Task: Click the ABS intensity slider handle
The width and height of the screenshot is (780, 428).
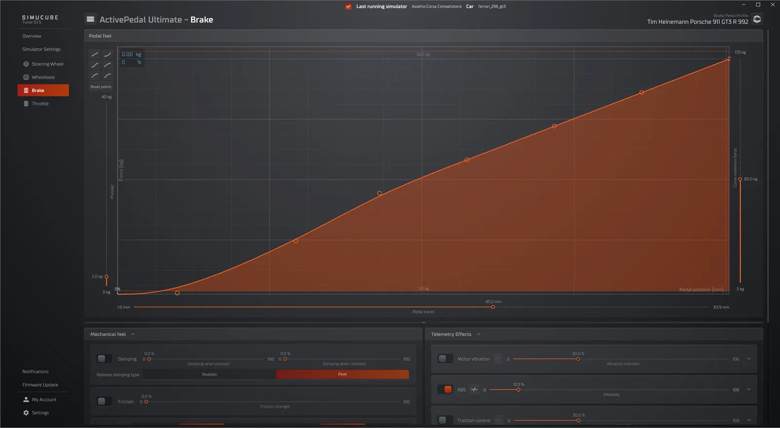Action: pos(518,390)
